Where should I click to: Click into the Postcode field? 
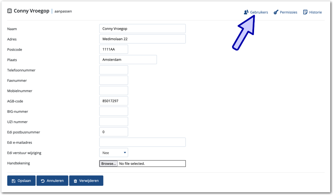(114, 49)
